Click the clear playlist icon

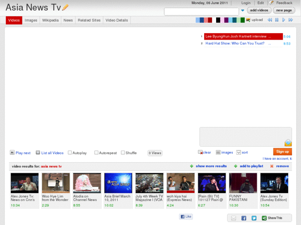[x=200, y=152]
